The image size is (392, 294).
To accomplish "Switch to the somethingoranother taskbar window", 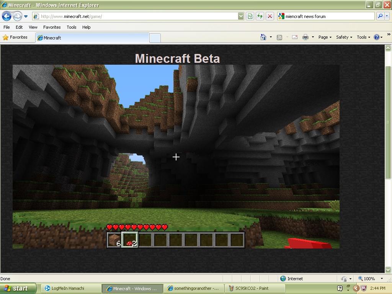I will point(194,288).
